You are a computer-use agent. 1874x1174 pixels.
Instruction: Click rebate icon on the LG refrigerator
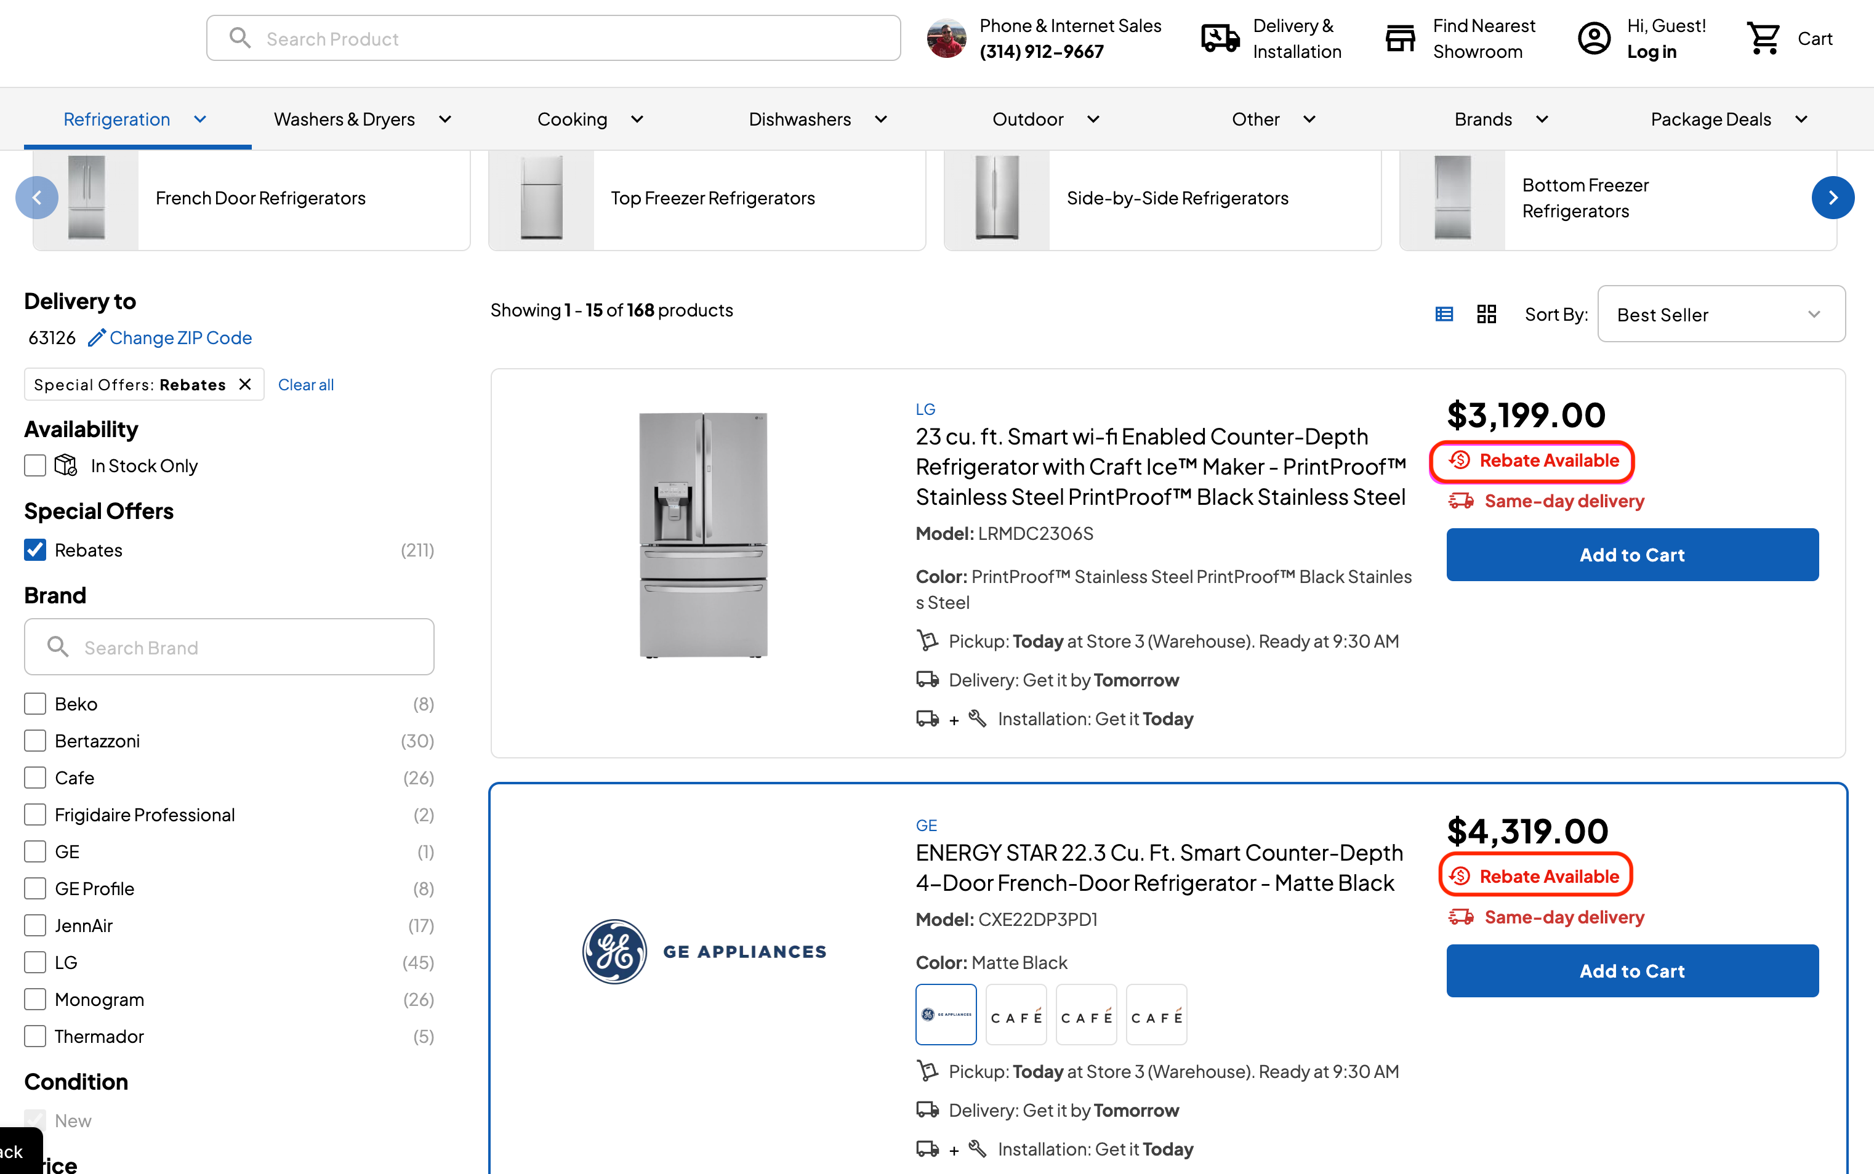(1460, 460)
